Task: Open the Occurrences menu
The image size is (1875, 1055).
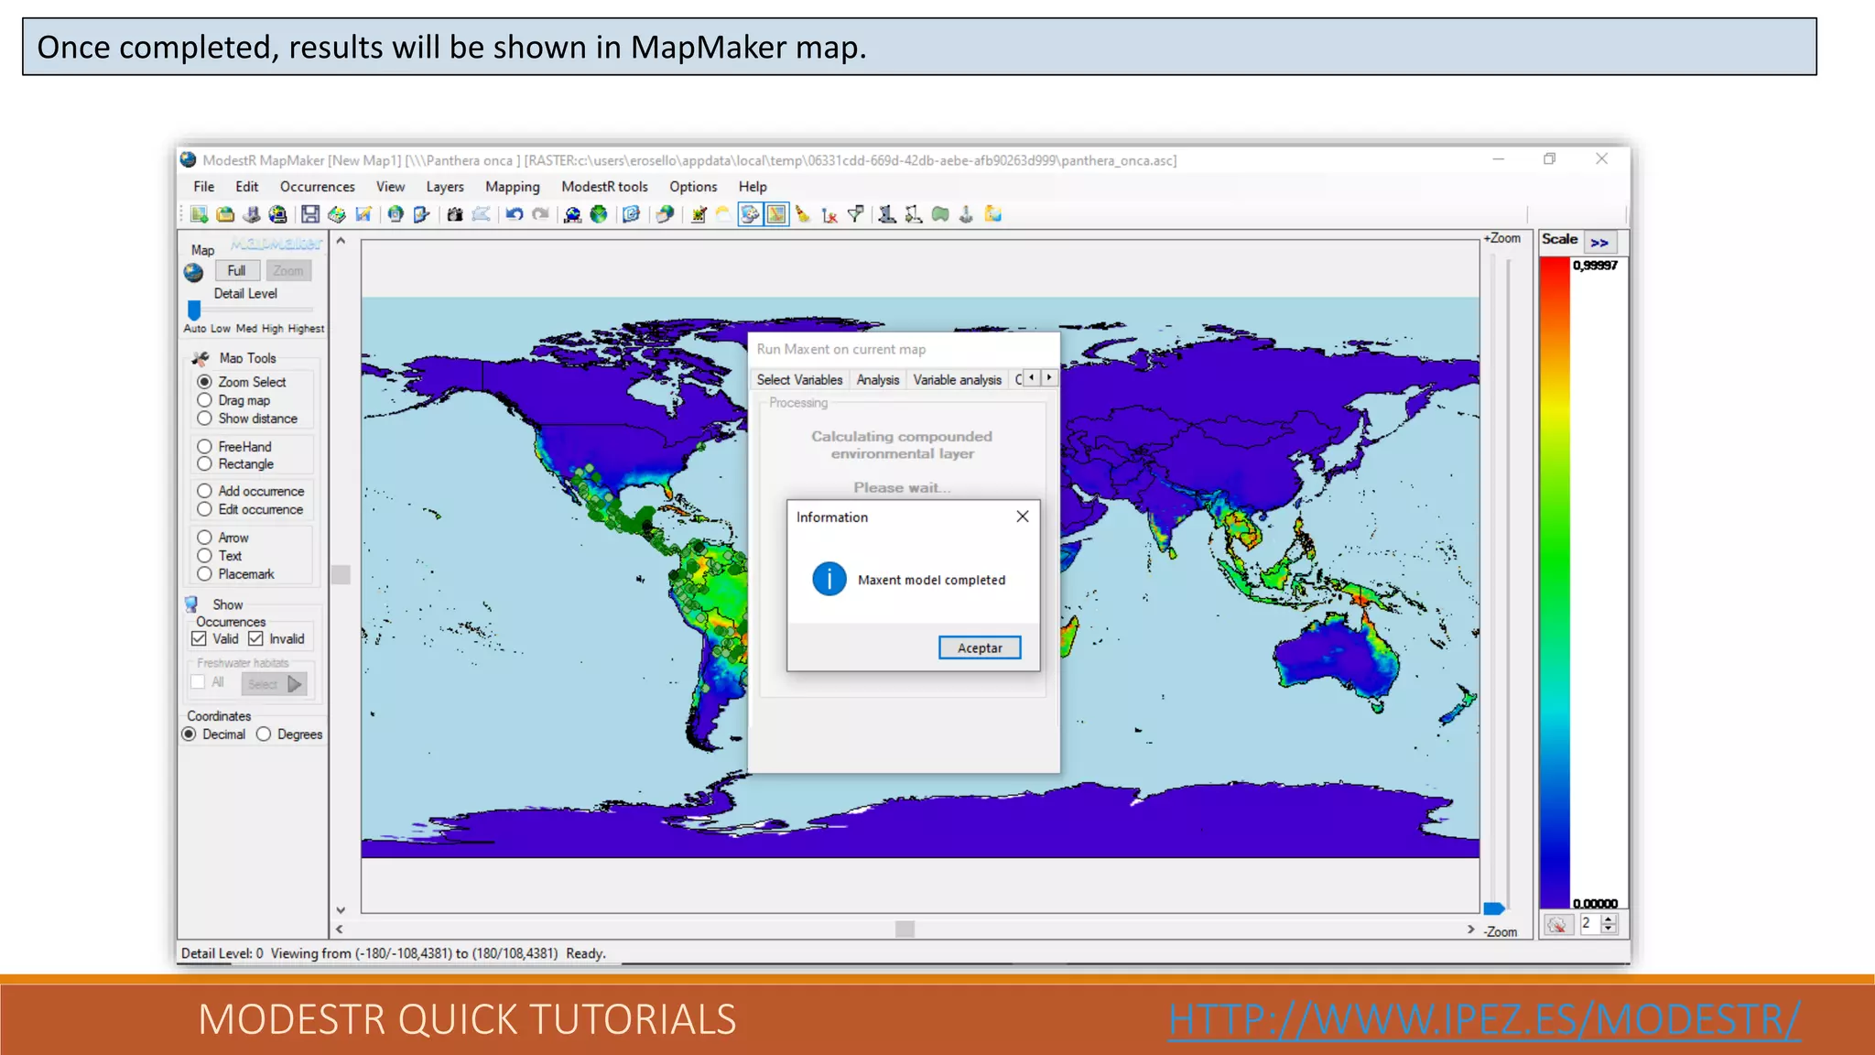Action: coord(317,187)
